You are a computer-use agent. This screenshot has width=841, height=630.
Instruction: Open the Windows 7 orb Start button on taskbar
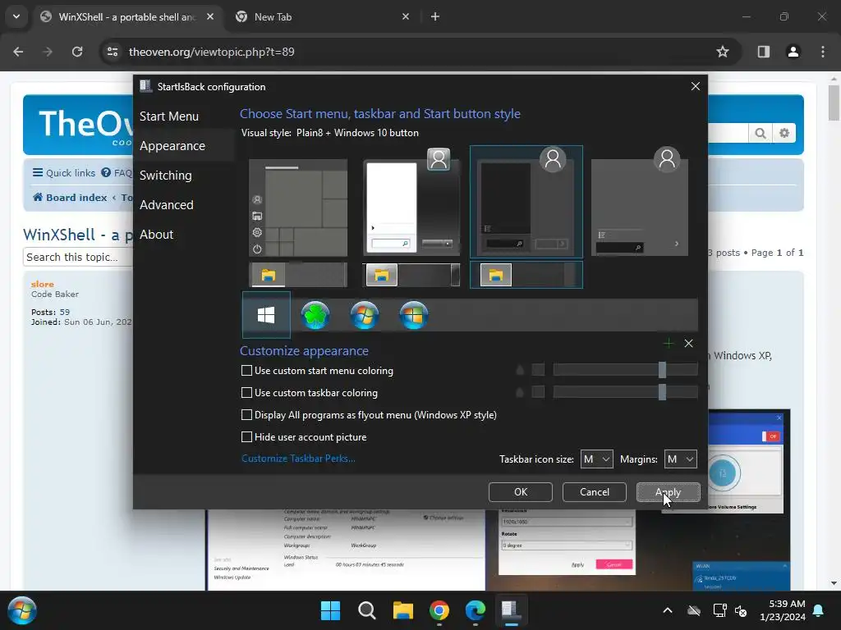21,610
